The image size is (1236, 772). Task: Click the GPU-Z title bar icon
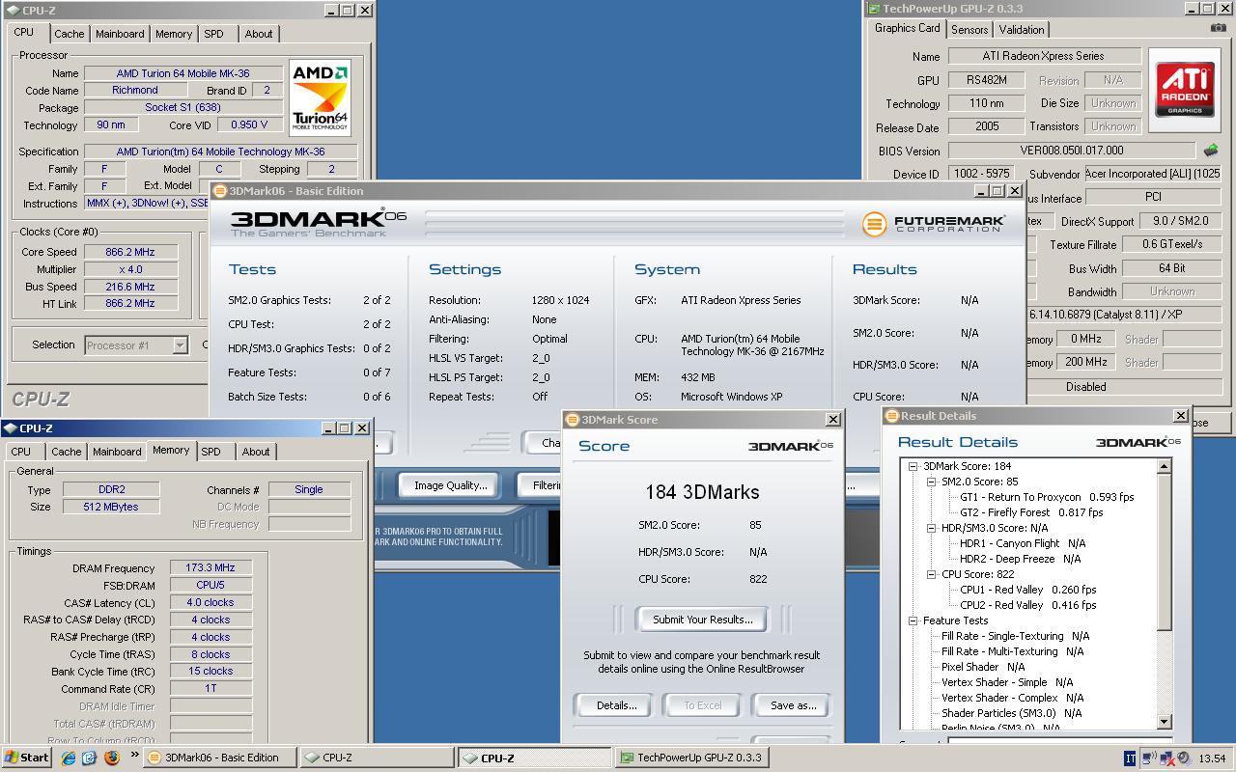pos(874,9)
